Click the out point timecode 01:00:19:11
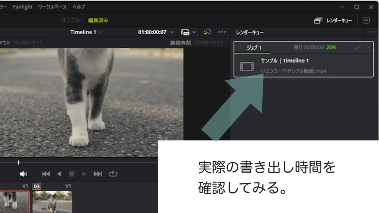Image resolution: width=379 pixels, height=213 pixels. (x=28, y=43)
